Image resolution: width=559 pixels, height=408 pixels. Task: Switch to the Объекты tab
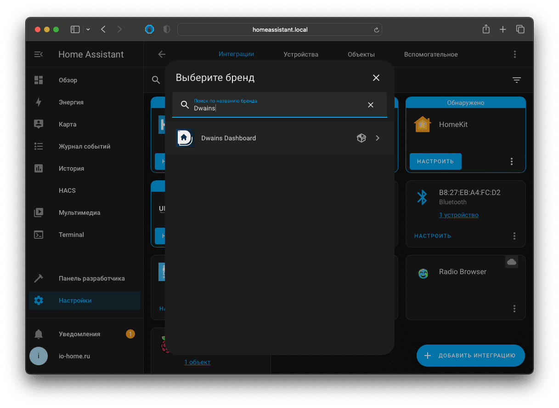click(x=361, y=54)
